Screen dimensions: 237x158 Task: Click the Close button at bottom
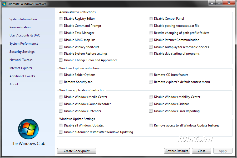(x=202, y=151)
